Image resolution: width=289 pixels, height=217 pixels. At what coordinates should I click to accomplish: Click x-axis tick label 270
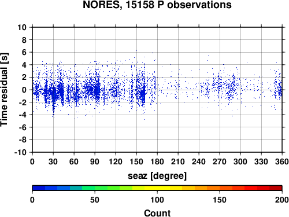pos(220,161)
